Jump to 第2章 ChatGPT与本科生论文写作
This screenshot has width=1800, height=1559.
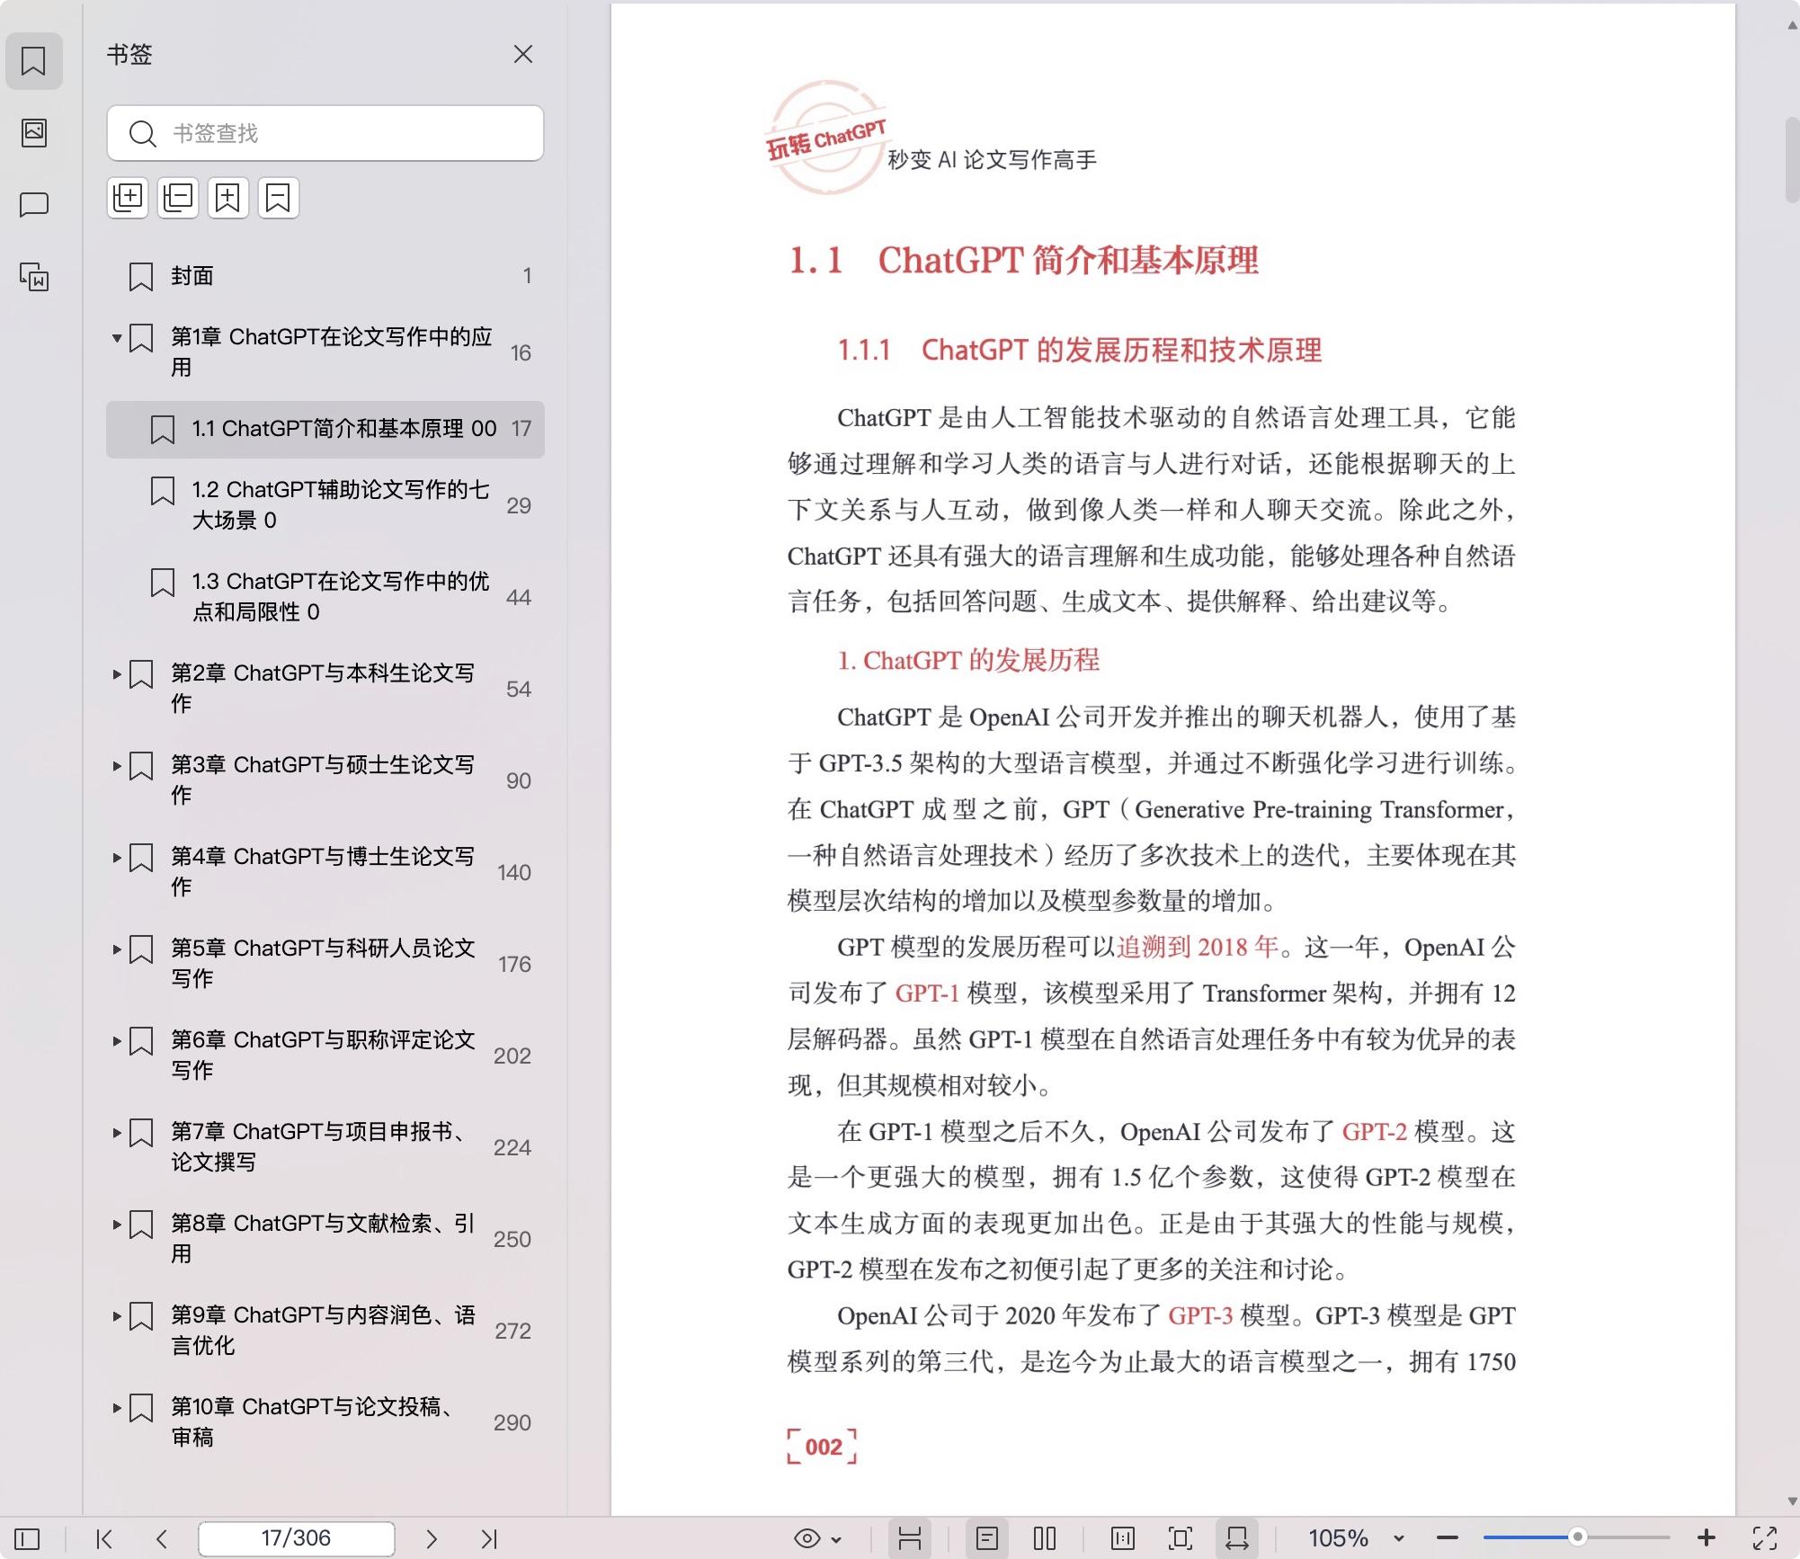(325, 688)
